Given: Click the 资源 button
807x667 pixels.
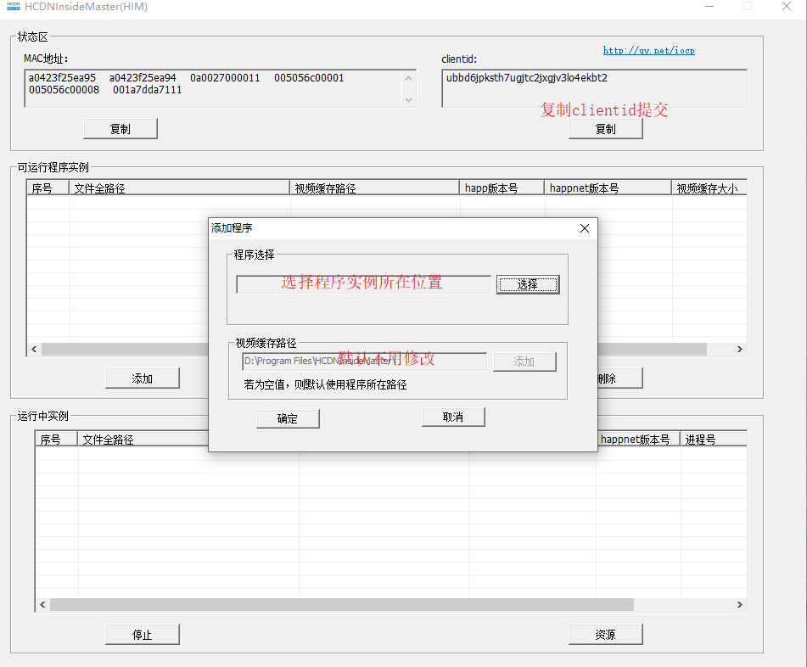Looking at the screenshot, I should [606, 635].
